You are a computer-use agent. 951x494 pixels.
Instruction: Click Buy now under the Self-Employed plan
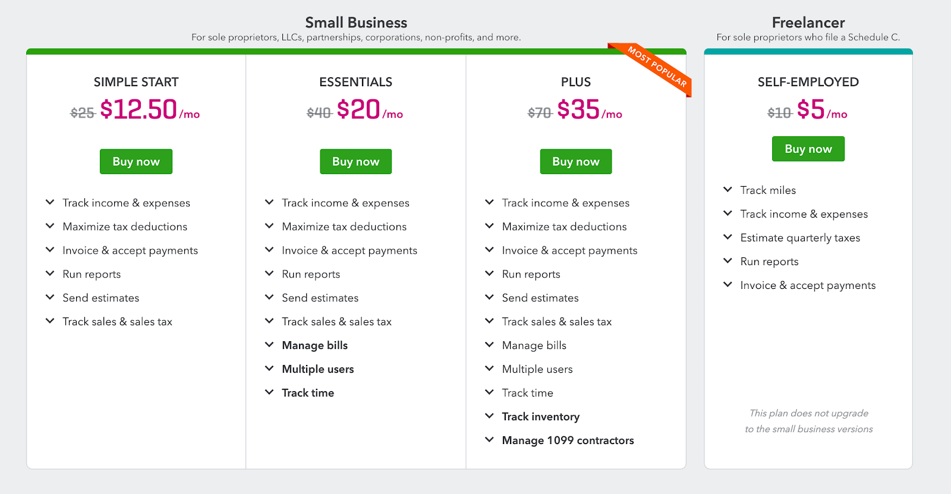point(808,149)
